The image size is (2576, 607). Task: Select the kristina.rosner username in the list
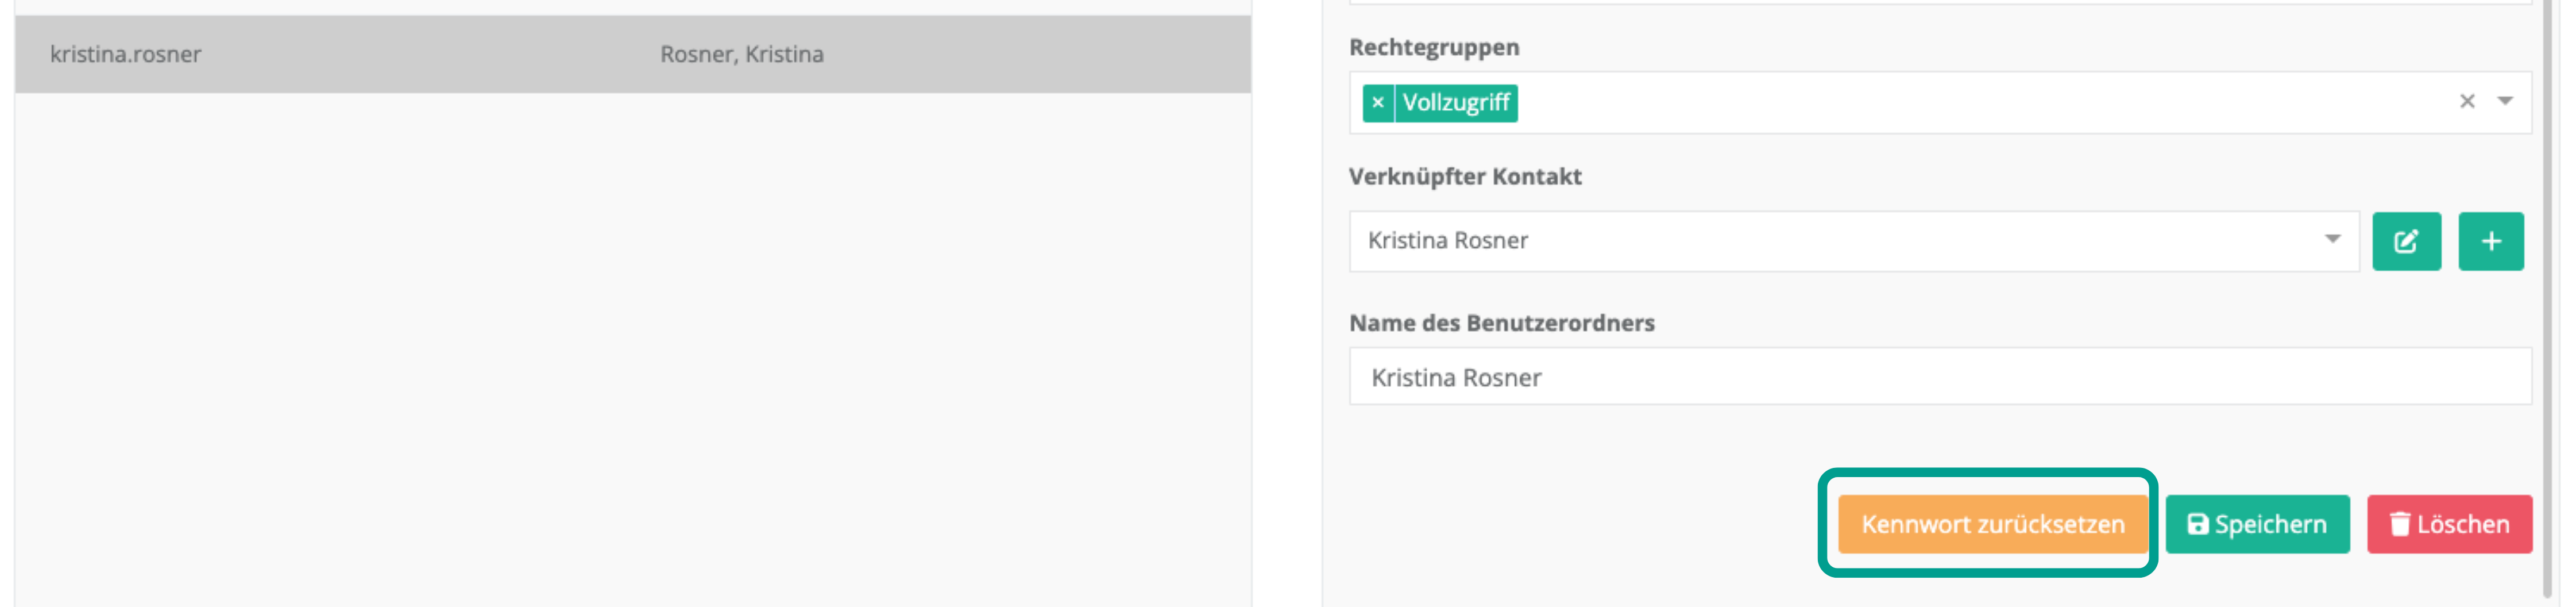click(126, 54)
